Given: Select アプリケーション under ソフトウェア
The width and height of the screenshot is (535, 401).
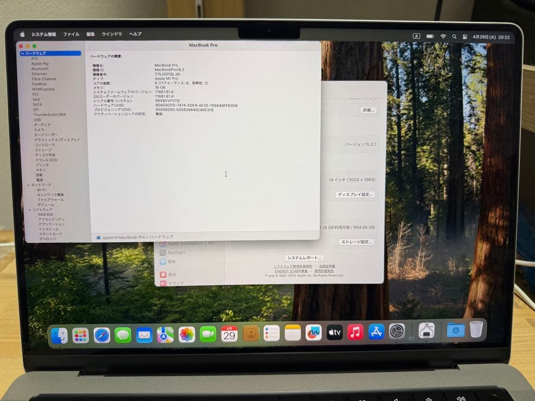Looking at the screenshot, I should pos(52,224).
